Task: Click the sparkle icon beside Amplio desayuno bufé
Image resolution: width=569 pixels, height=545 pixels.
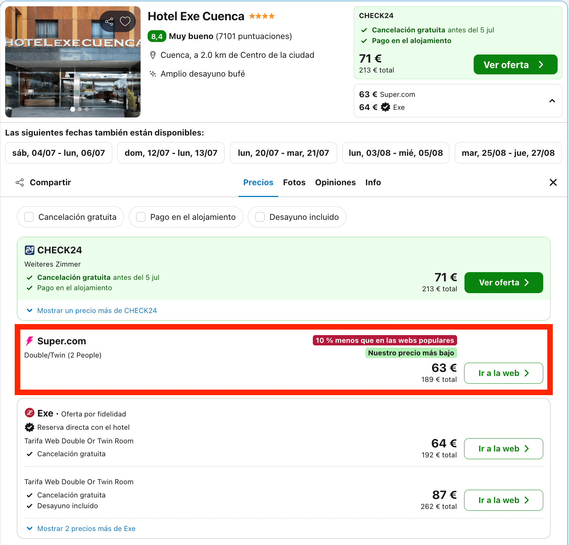Action: tap(153, 74)
